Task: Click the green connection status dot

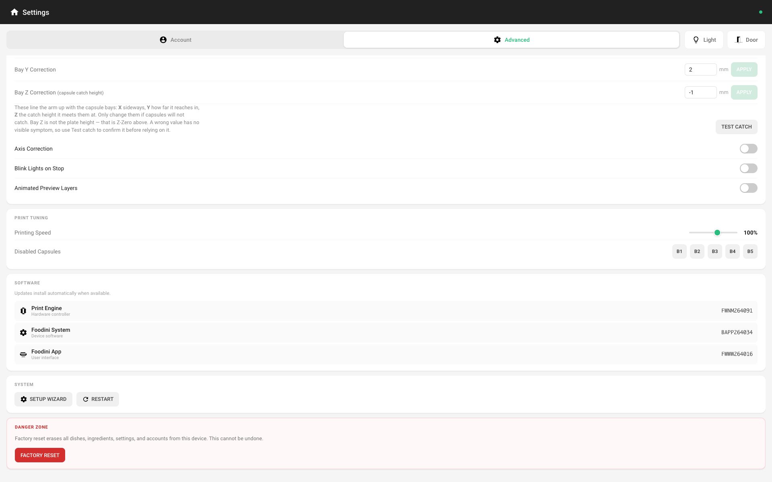Action: (x=760, y=12)
